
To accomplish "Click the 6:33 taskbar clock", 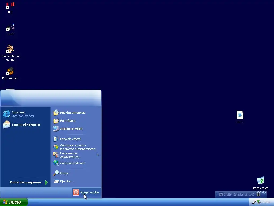I will [267, 202].
